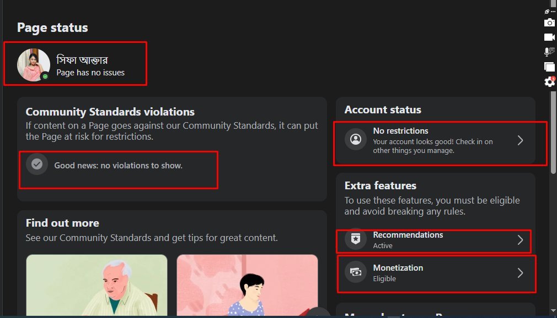Expand the Monetization chevron arrow
This screenshot has width=557, height=318.
click(520, 273)
